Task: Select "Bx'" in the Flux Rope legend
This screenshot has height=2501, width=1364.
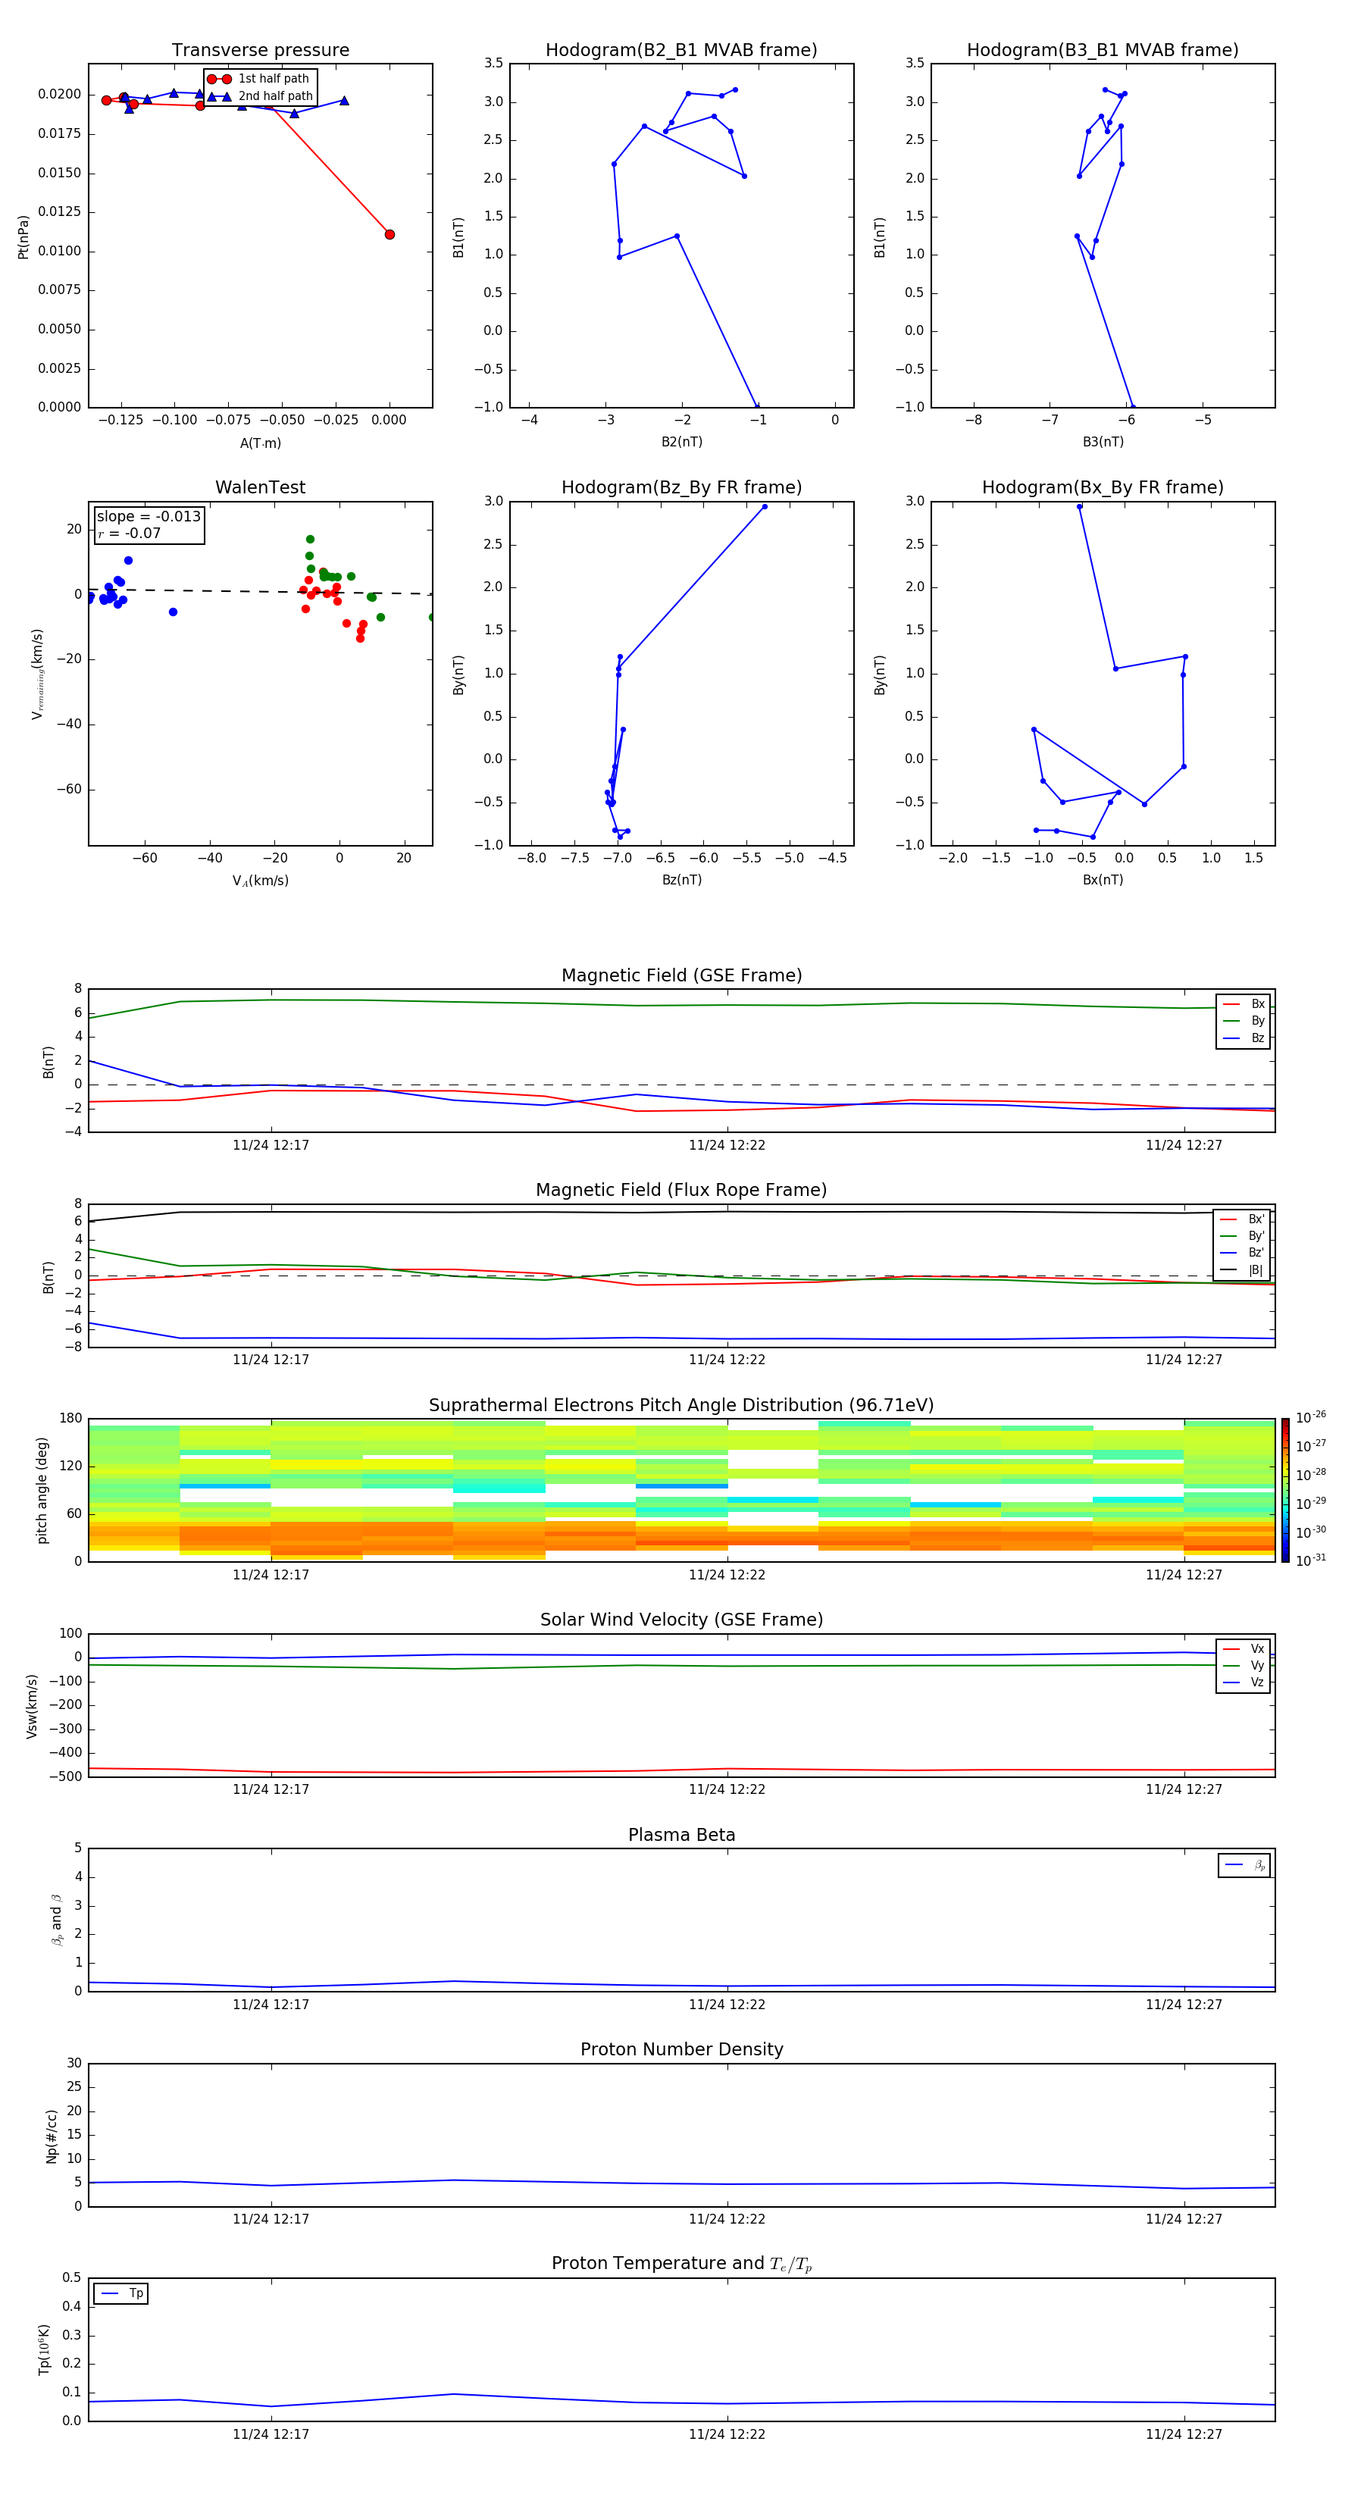Action: [x=1243, y=1219]
